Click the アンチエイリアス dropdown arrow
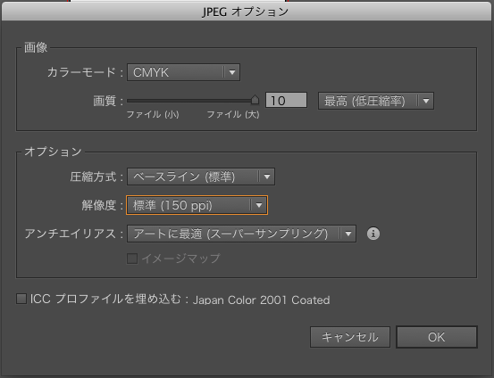Viewport: 494px width, 378px height. point(348,234)
